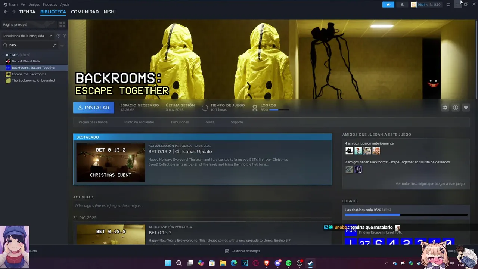Sort by recent activity clock icon
Screen dimensions: 478x269
tap(58, 36)
